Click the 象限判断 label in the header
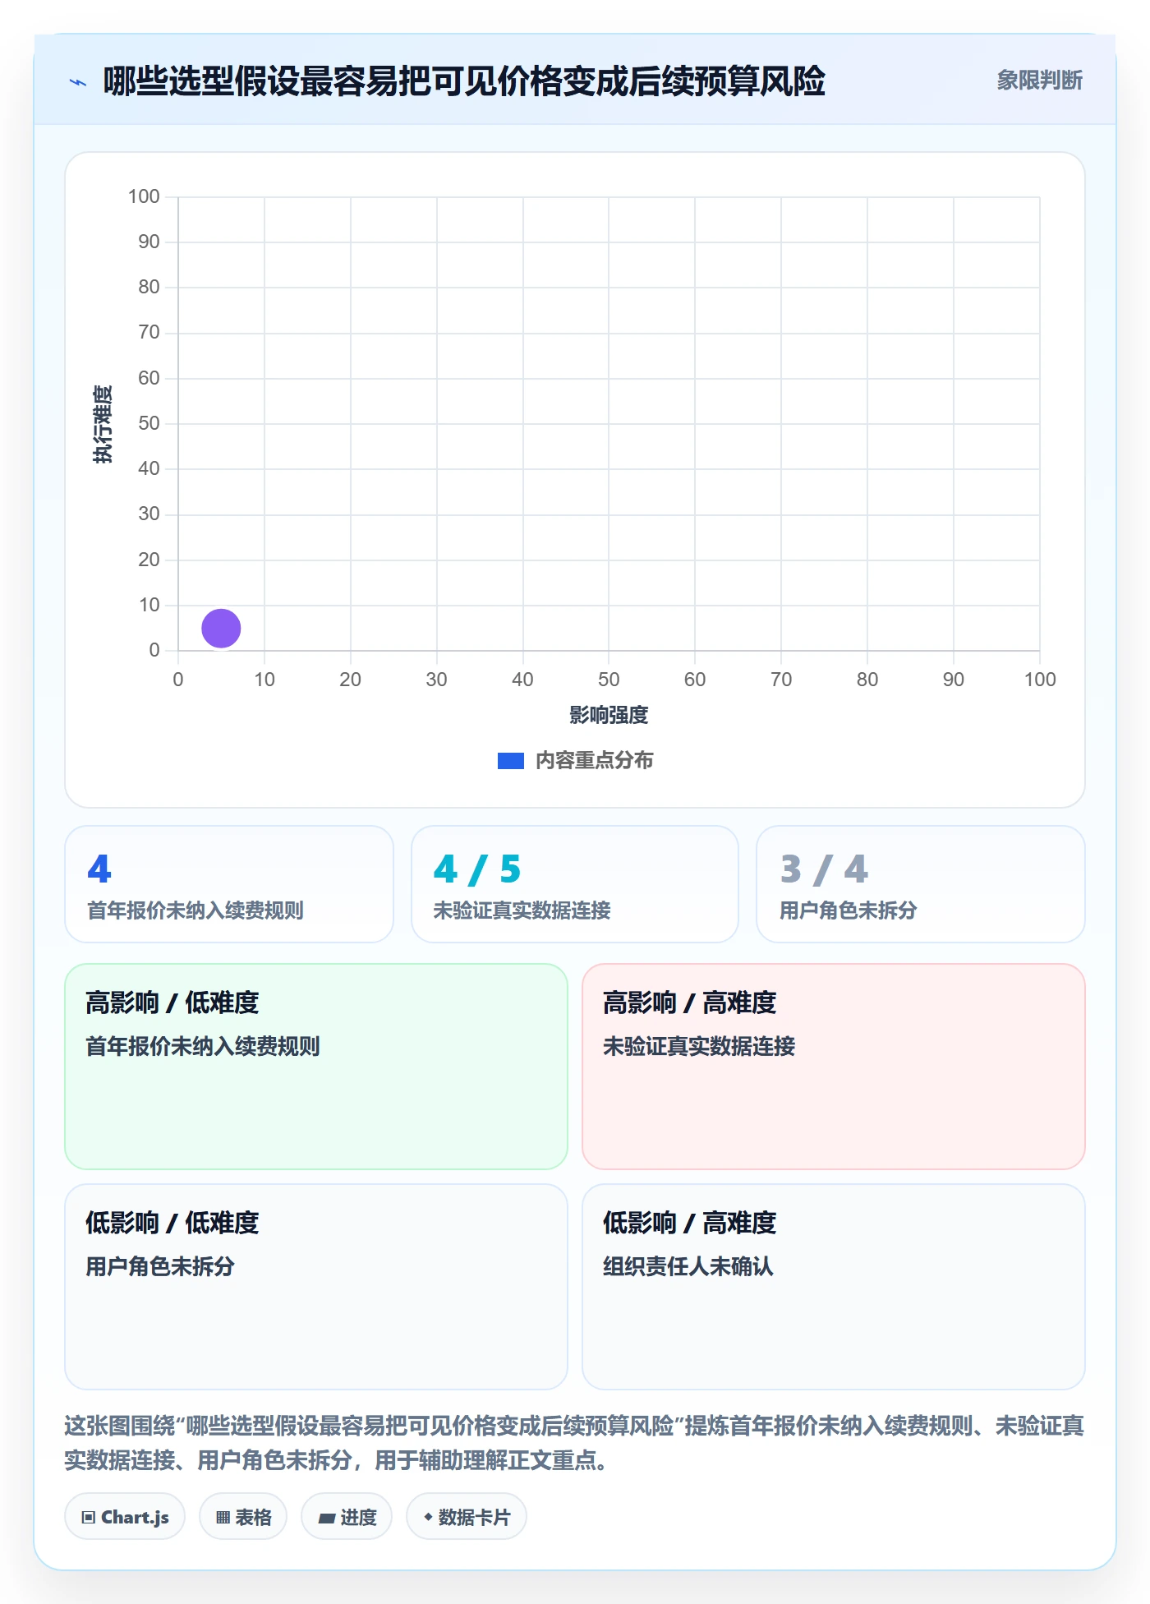 point(1039,80)
